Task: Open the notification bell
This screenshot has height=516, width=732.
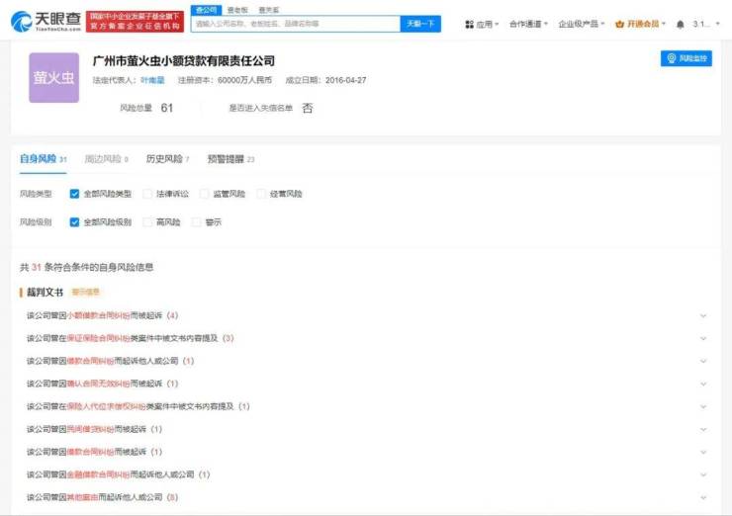Action: (681, 25)
